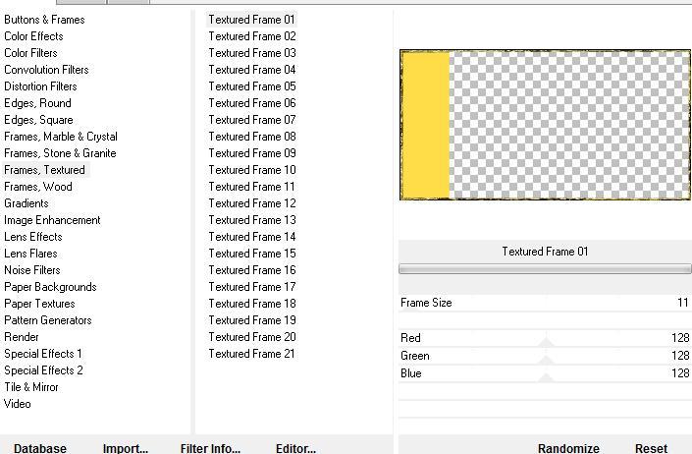The height and width of the screenshot is (454, 692).
Task: Select Frames, Textured category
Action: tap(44, 170)
